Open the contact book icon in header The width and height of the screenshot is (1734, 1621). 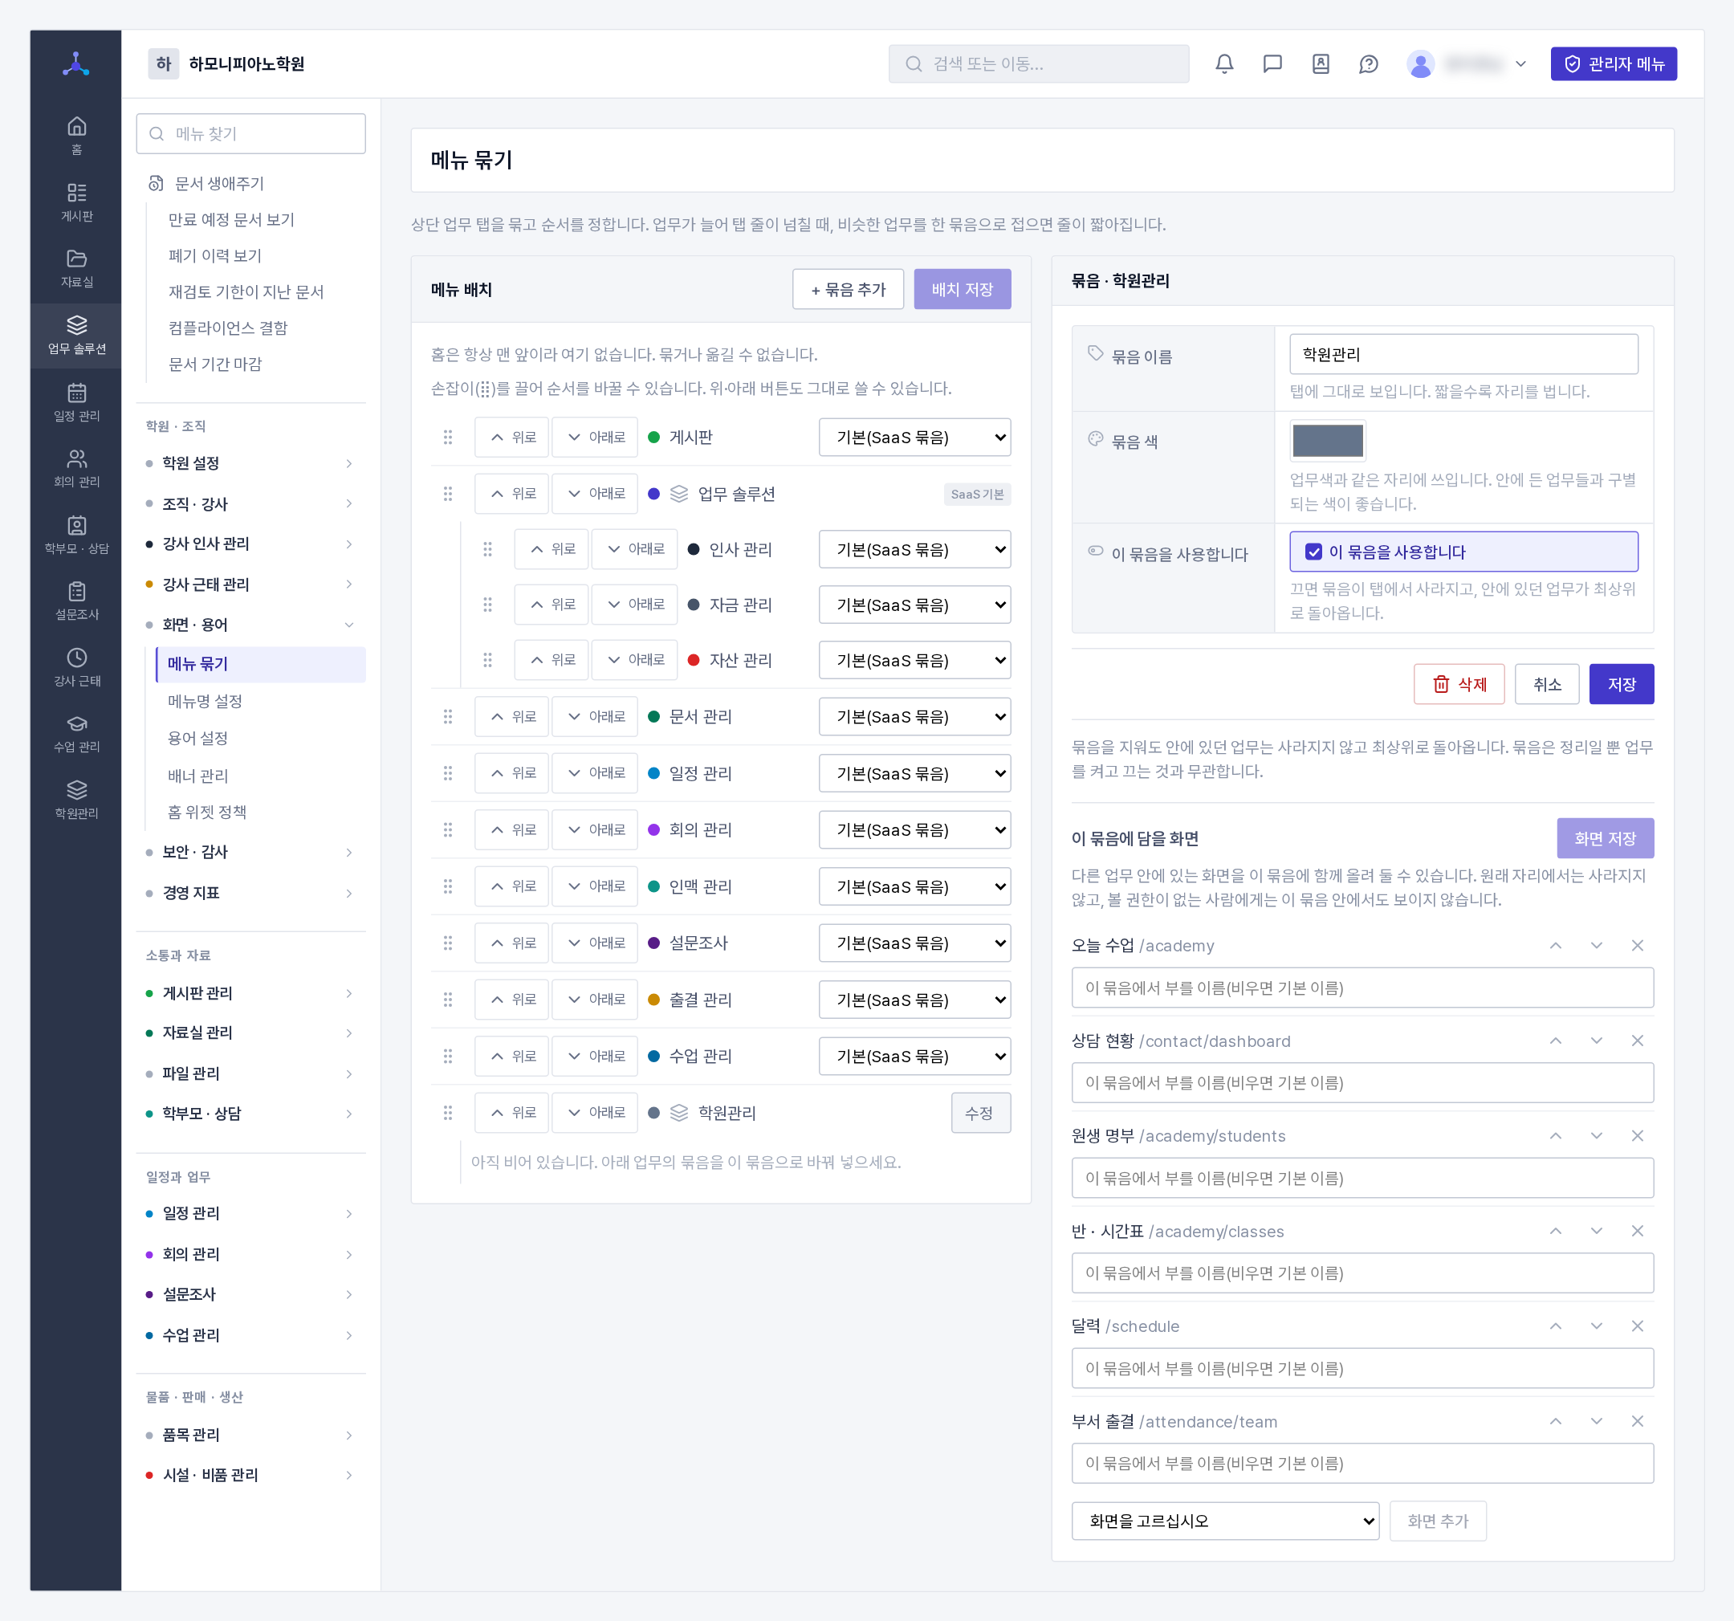point(1321,63)
